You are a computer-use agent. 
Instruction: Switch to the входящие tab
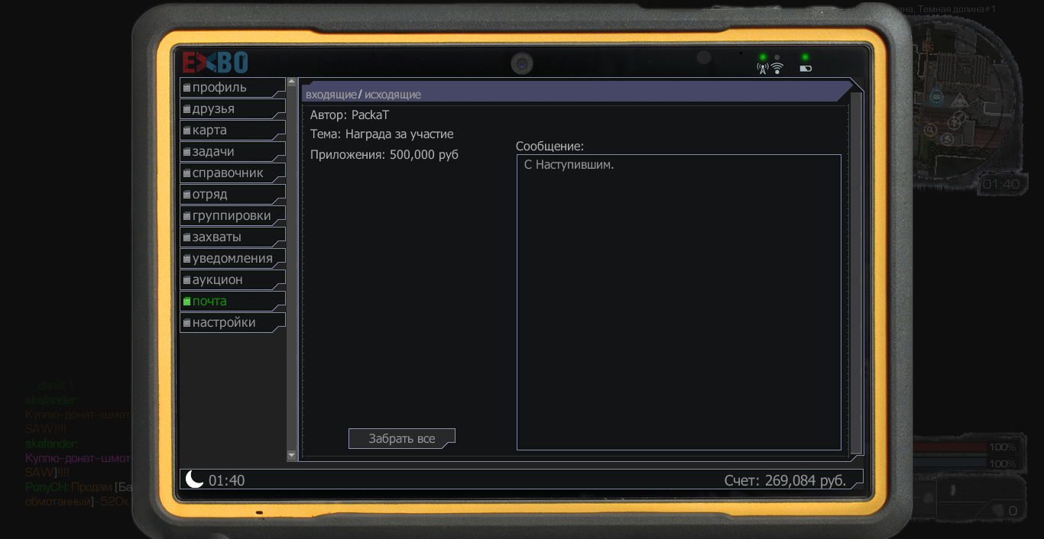pos(331,95)
